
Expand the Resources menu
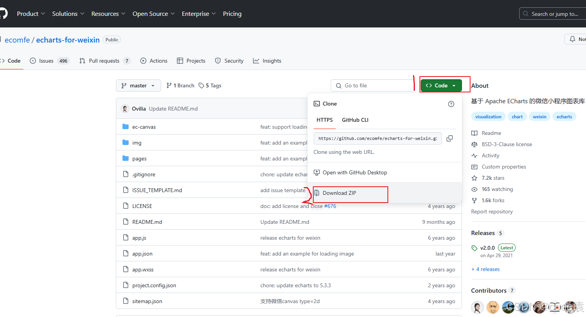click(108, 14)
